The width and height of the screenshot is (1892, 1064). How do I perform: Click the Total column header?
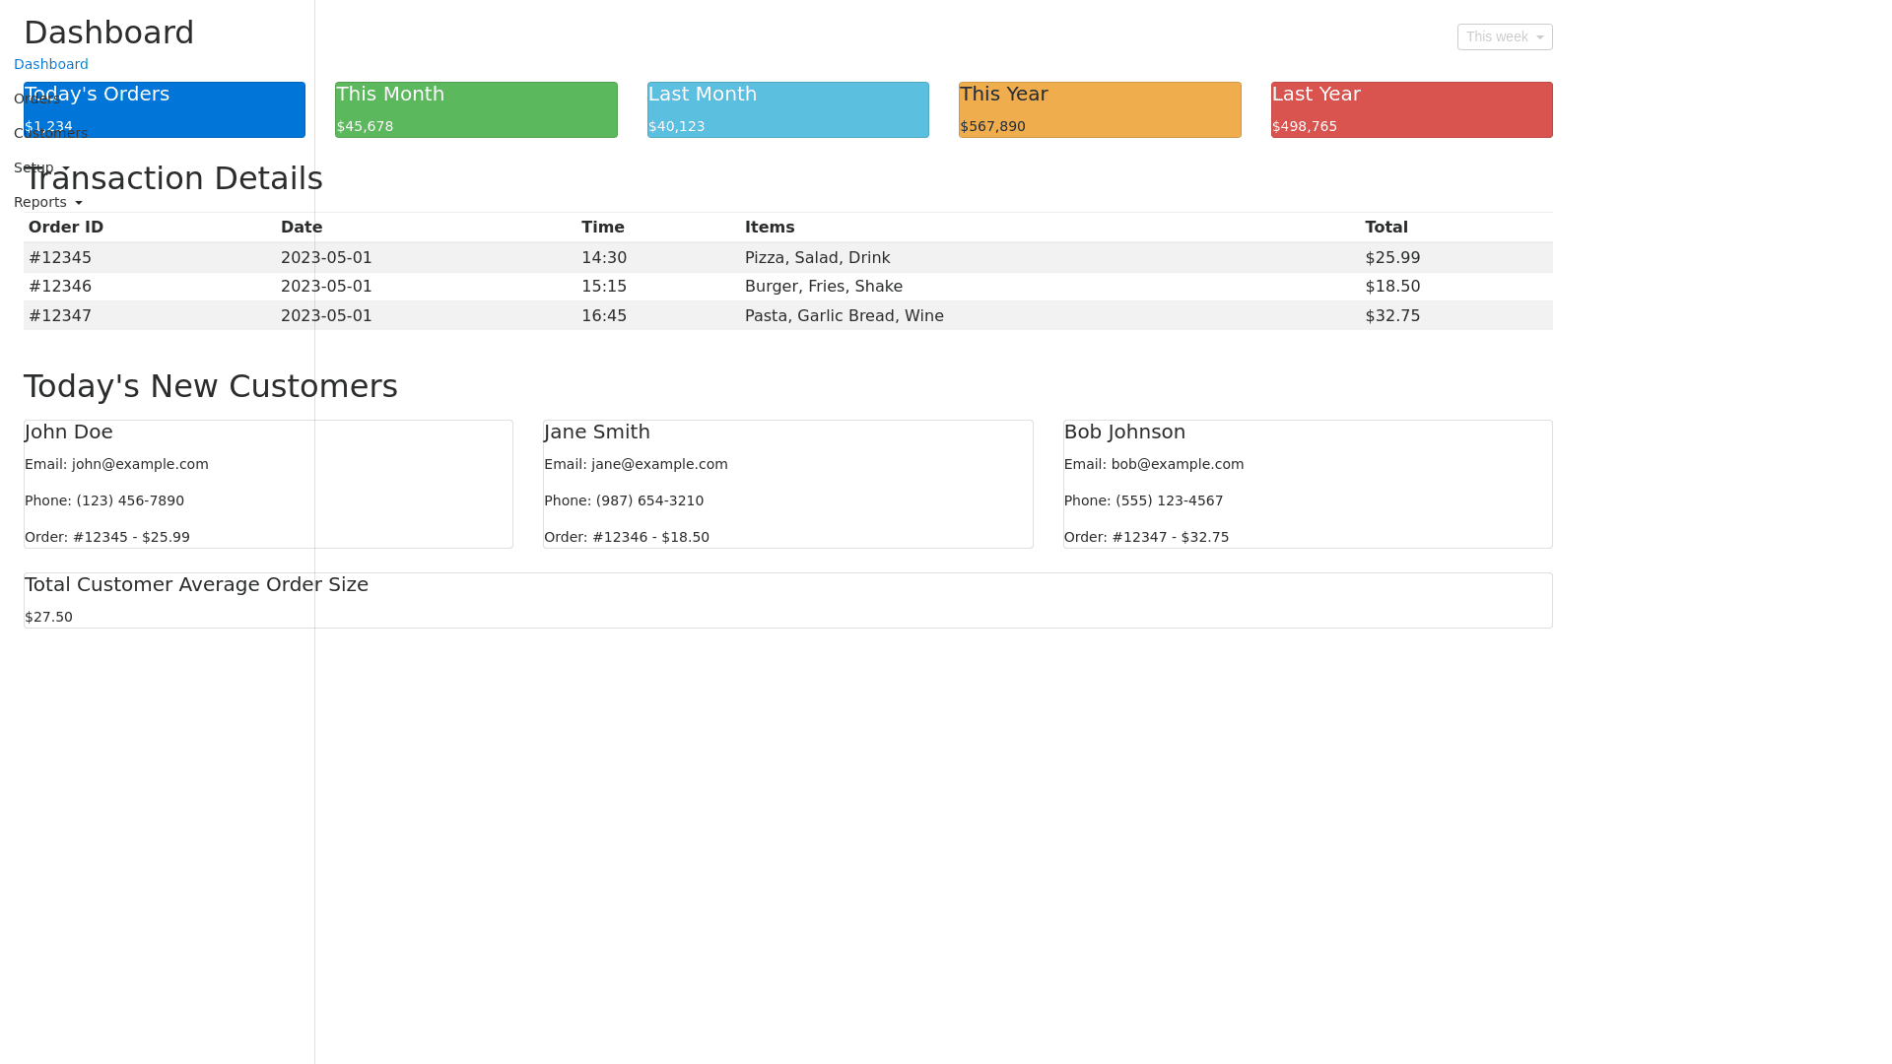pos(1386,227)
